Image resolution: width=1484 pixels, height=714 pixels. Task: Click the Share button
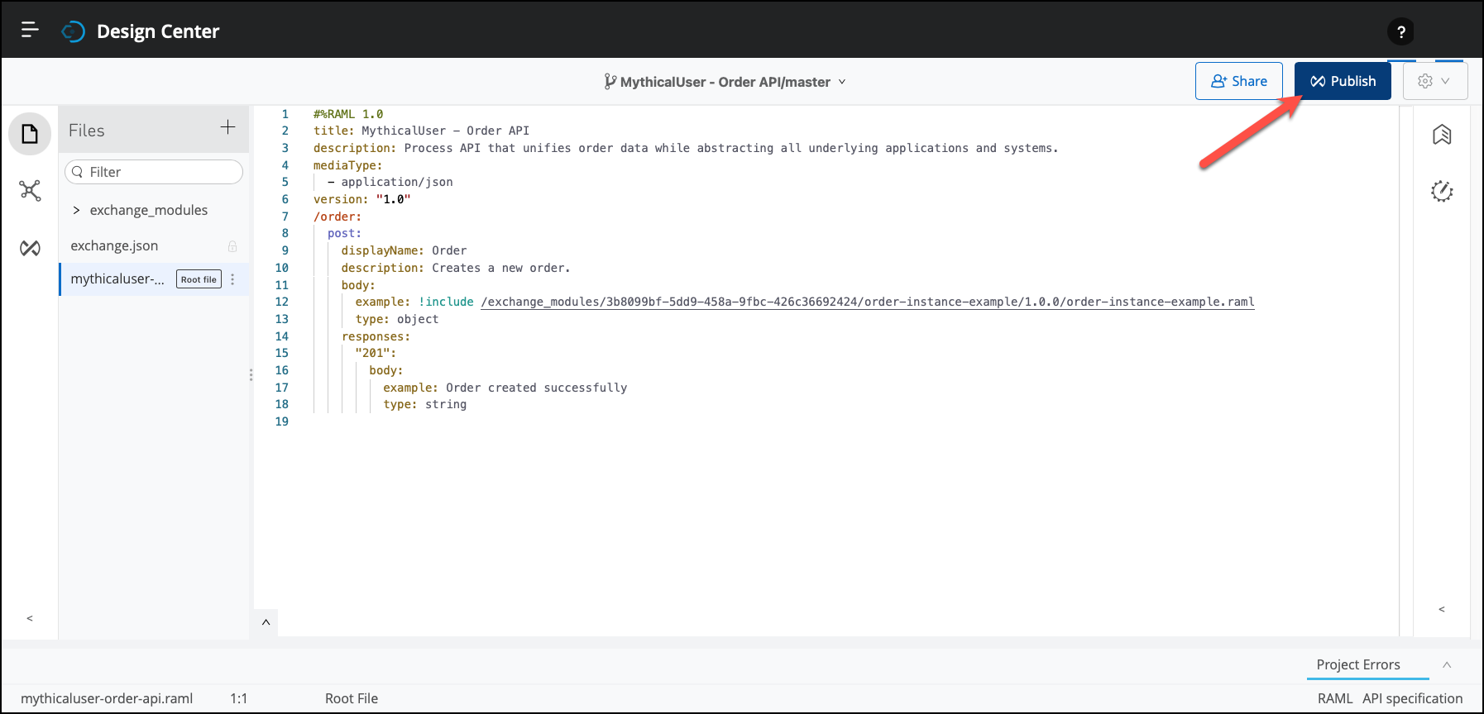point(1238,81)
